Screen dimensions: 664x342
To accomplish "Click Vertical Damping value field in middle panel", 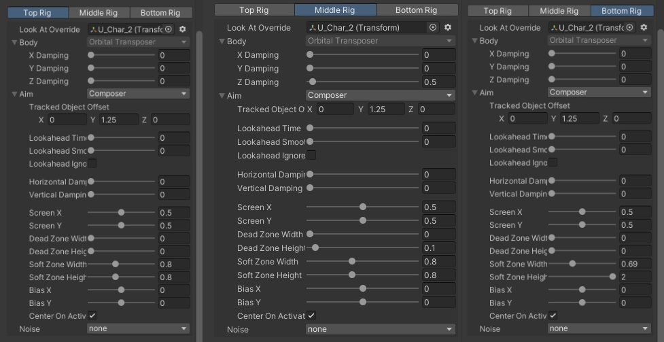I will pos(438,188).
